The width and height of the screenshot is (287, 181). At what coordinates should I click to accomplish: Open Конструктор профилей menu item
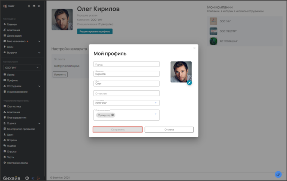coord(21,129)
